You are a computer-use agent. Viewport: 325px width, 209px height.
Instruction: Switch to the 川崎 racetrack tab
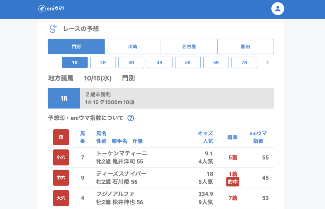pyautogui.click(x=133, y=47)
